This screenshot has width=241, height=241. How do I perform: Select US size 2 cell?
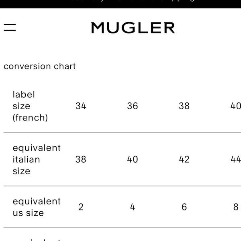(81, 207)
